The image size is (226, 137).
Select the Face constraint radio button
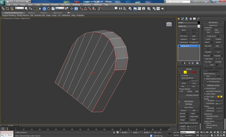tap(205, 32)
